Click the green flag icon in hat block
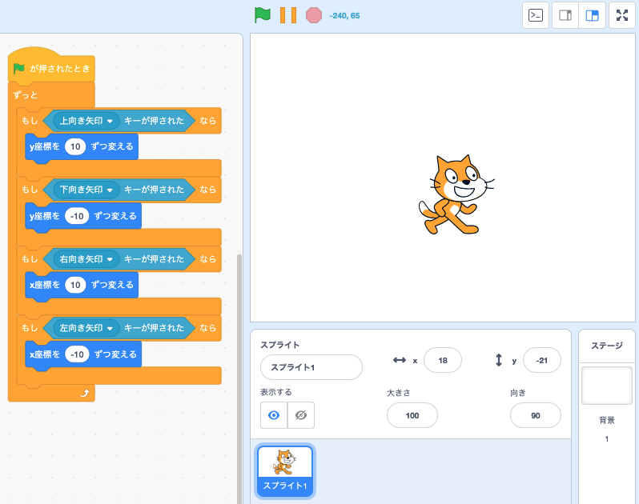The height and width of the screenshot is (504, 639). pyautogui.click(x=18, y=68)
